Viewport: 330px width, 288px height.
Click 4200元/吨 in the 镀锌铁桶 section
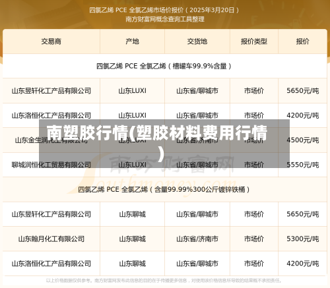(302, 264)
